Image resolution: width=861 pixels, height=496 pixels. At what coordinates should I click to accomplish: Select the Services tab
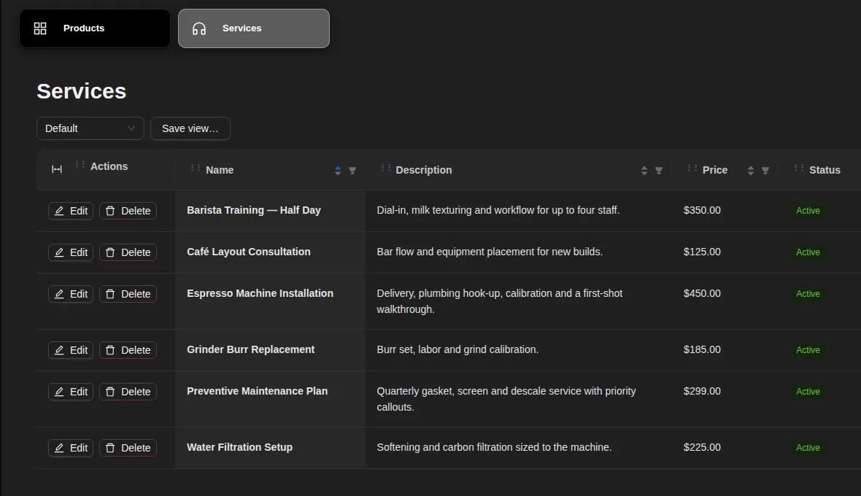pyautogui.click(x=254, y=28)
